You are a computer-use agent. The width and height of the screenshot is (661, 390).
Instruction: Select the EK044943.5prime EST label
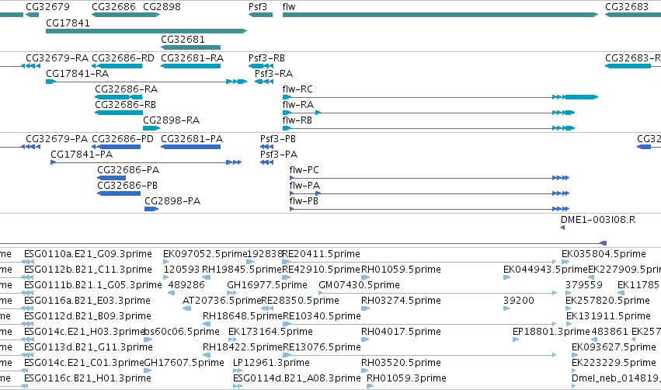(545, 270)
